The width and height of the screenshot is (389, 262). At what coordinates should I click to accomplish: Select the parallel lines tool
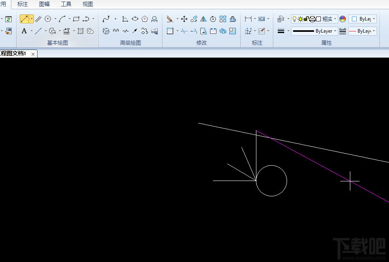[x=38, y=19]
